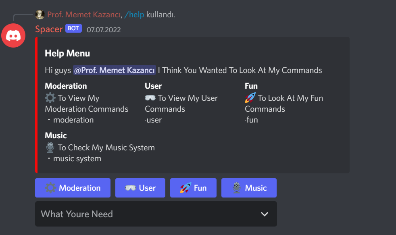Click the gear icon in the Moderation button
This screenshot has height=235, width=396.
point(51,188)
